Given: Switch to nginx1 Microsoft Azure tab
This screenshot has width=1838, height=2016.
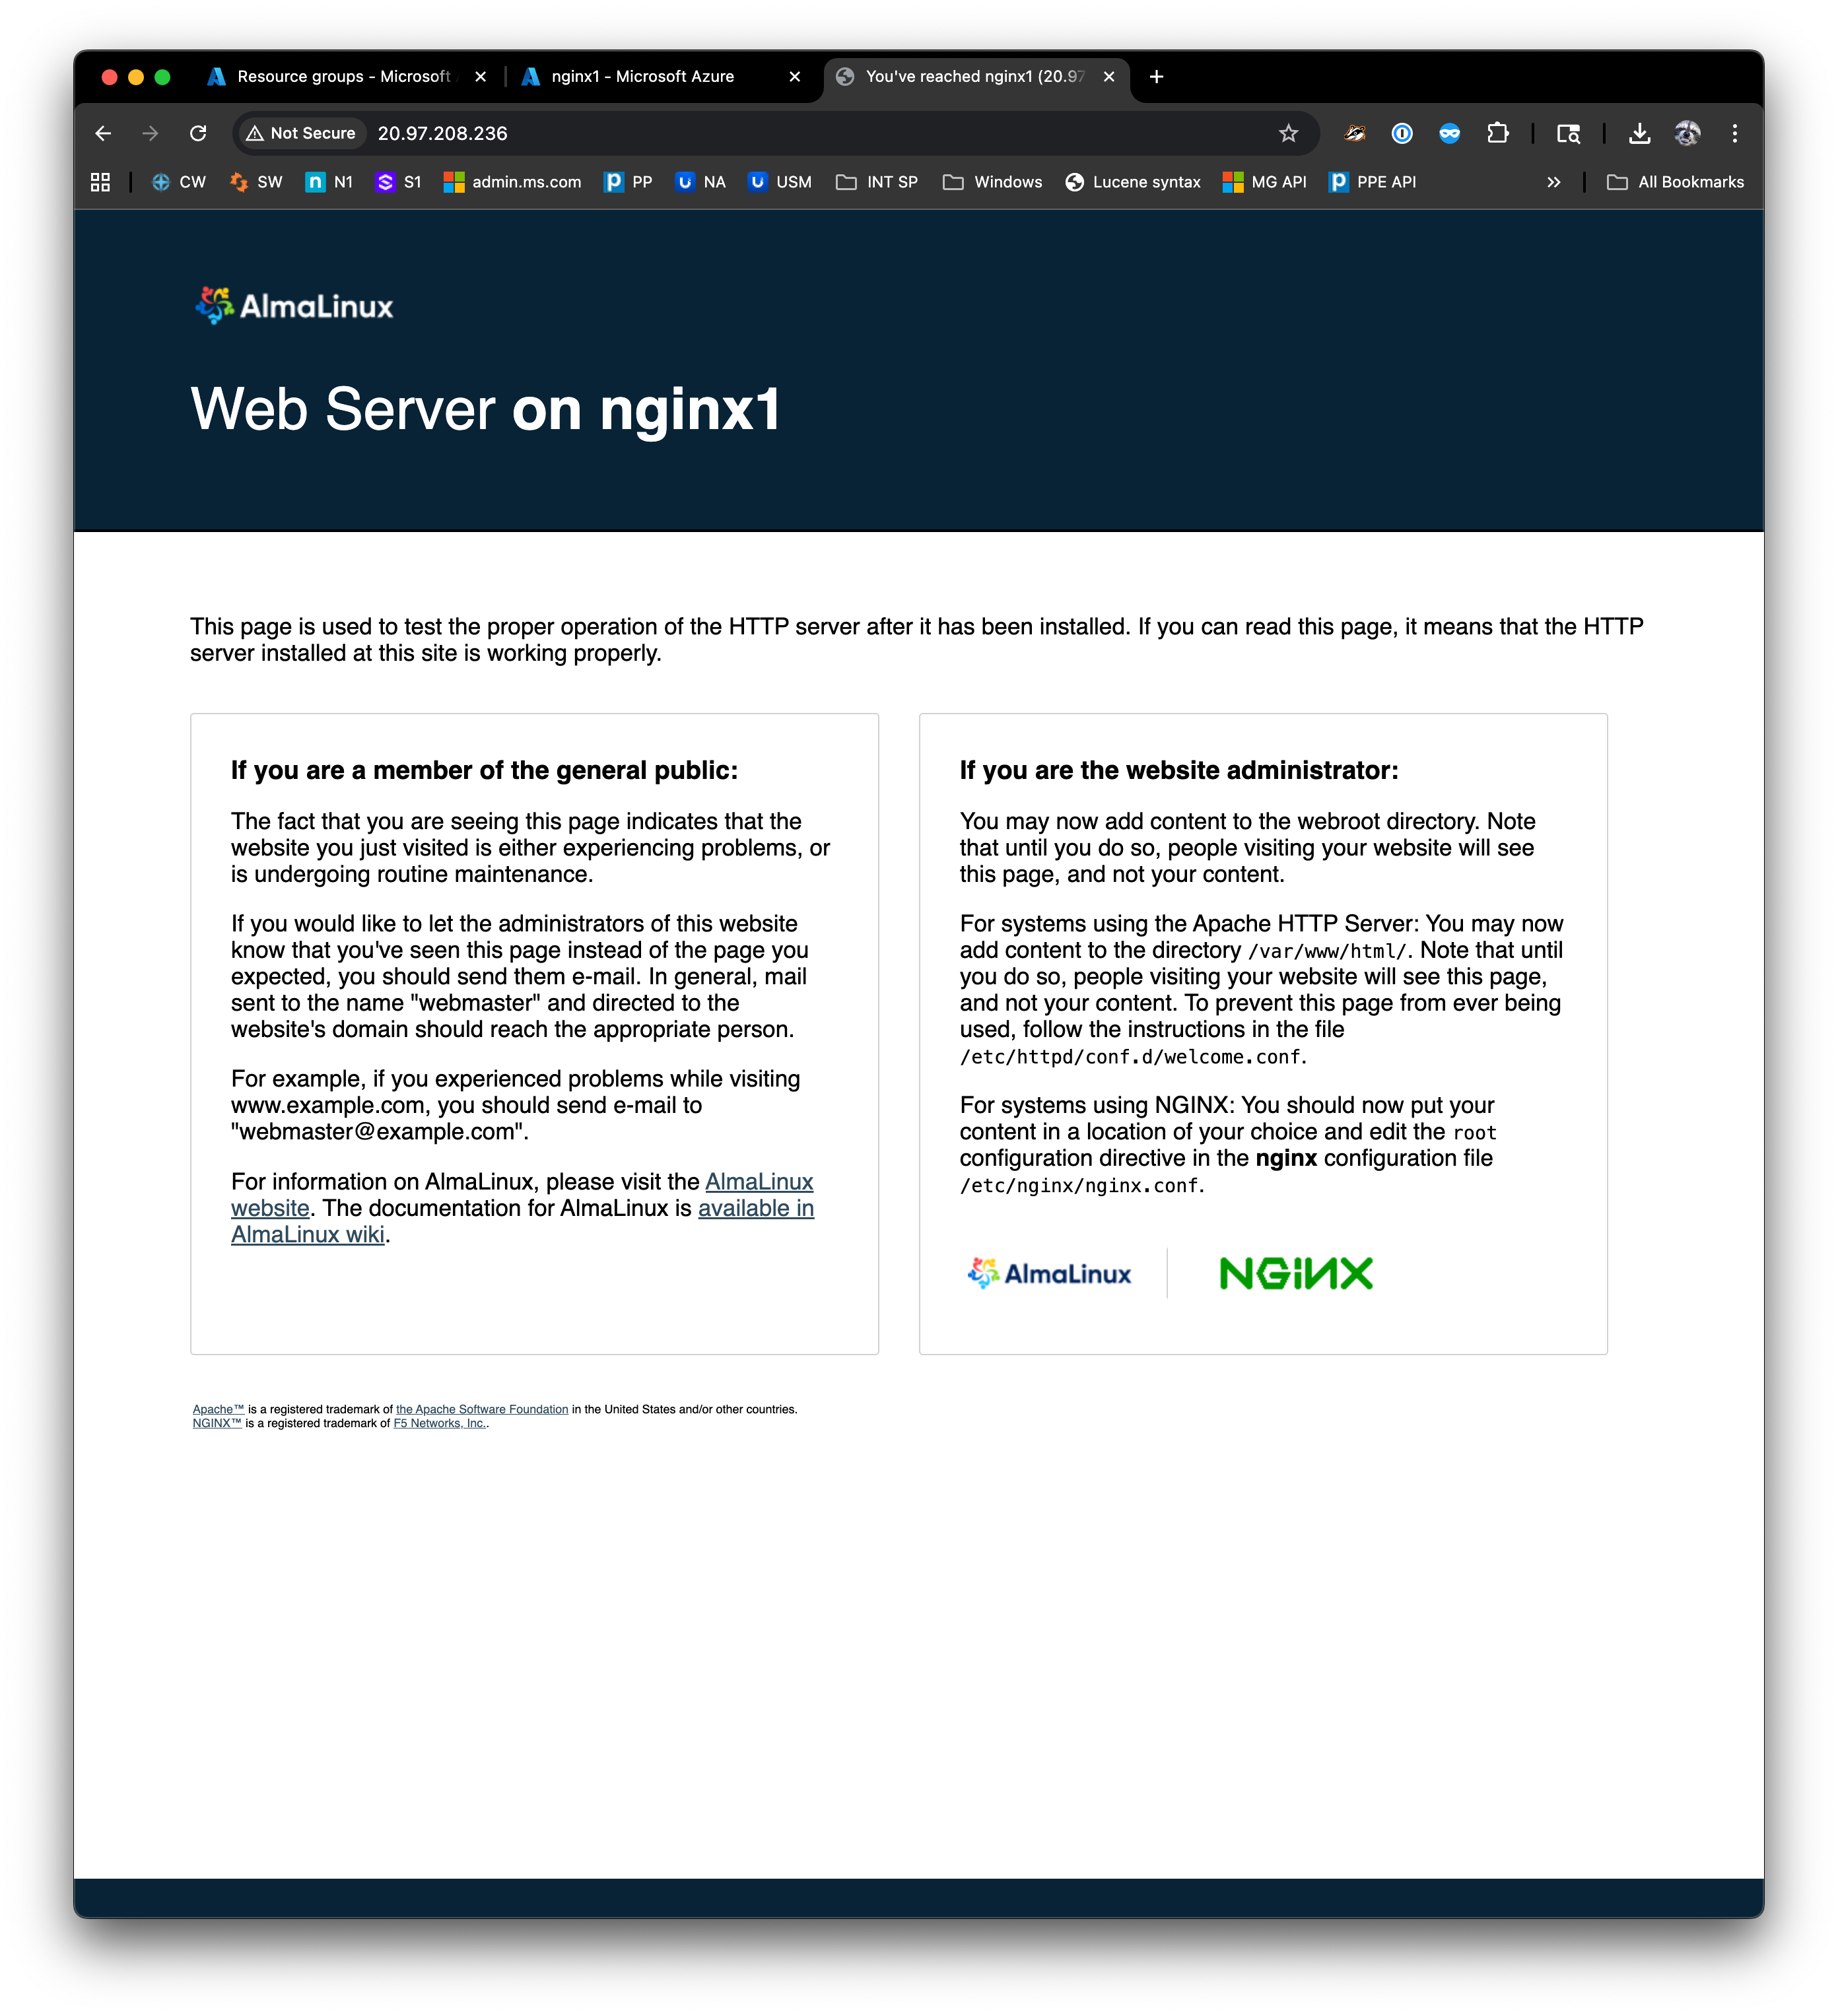Looking at the screenshot, I should click(642, 77).
